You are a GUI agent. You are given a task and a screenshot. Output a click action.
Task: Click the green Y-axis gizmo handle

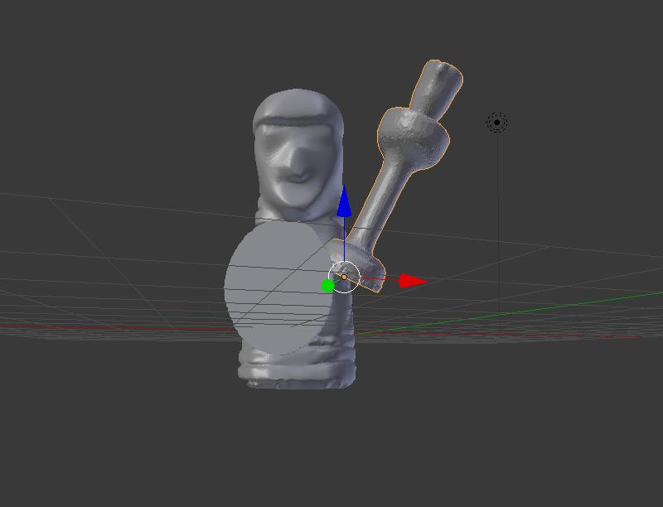pyautogui.click(x=328, y=287)
